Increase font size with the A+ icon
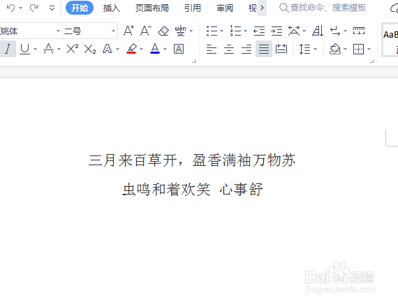398x304 pixels. pos(128,31)
